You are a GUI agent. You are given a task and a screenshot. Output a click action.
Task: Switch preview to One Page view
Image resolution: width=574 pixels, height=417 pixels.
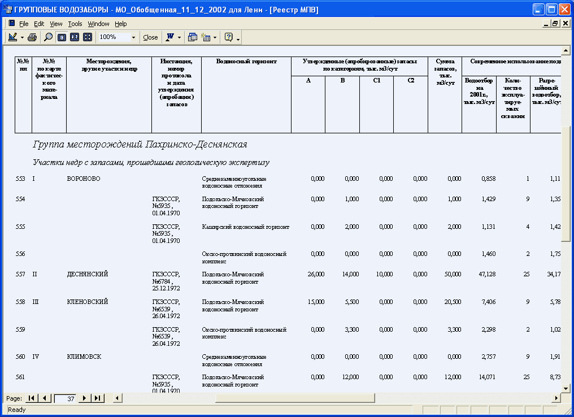62,37
